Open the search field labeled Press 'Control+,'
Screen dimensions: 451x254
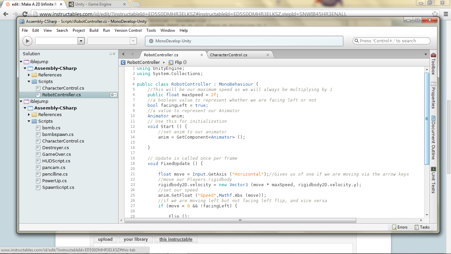click(391, 41)
